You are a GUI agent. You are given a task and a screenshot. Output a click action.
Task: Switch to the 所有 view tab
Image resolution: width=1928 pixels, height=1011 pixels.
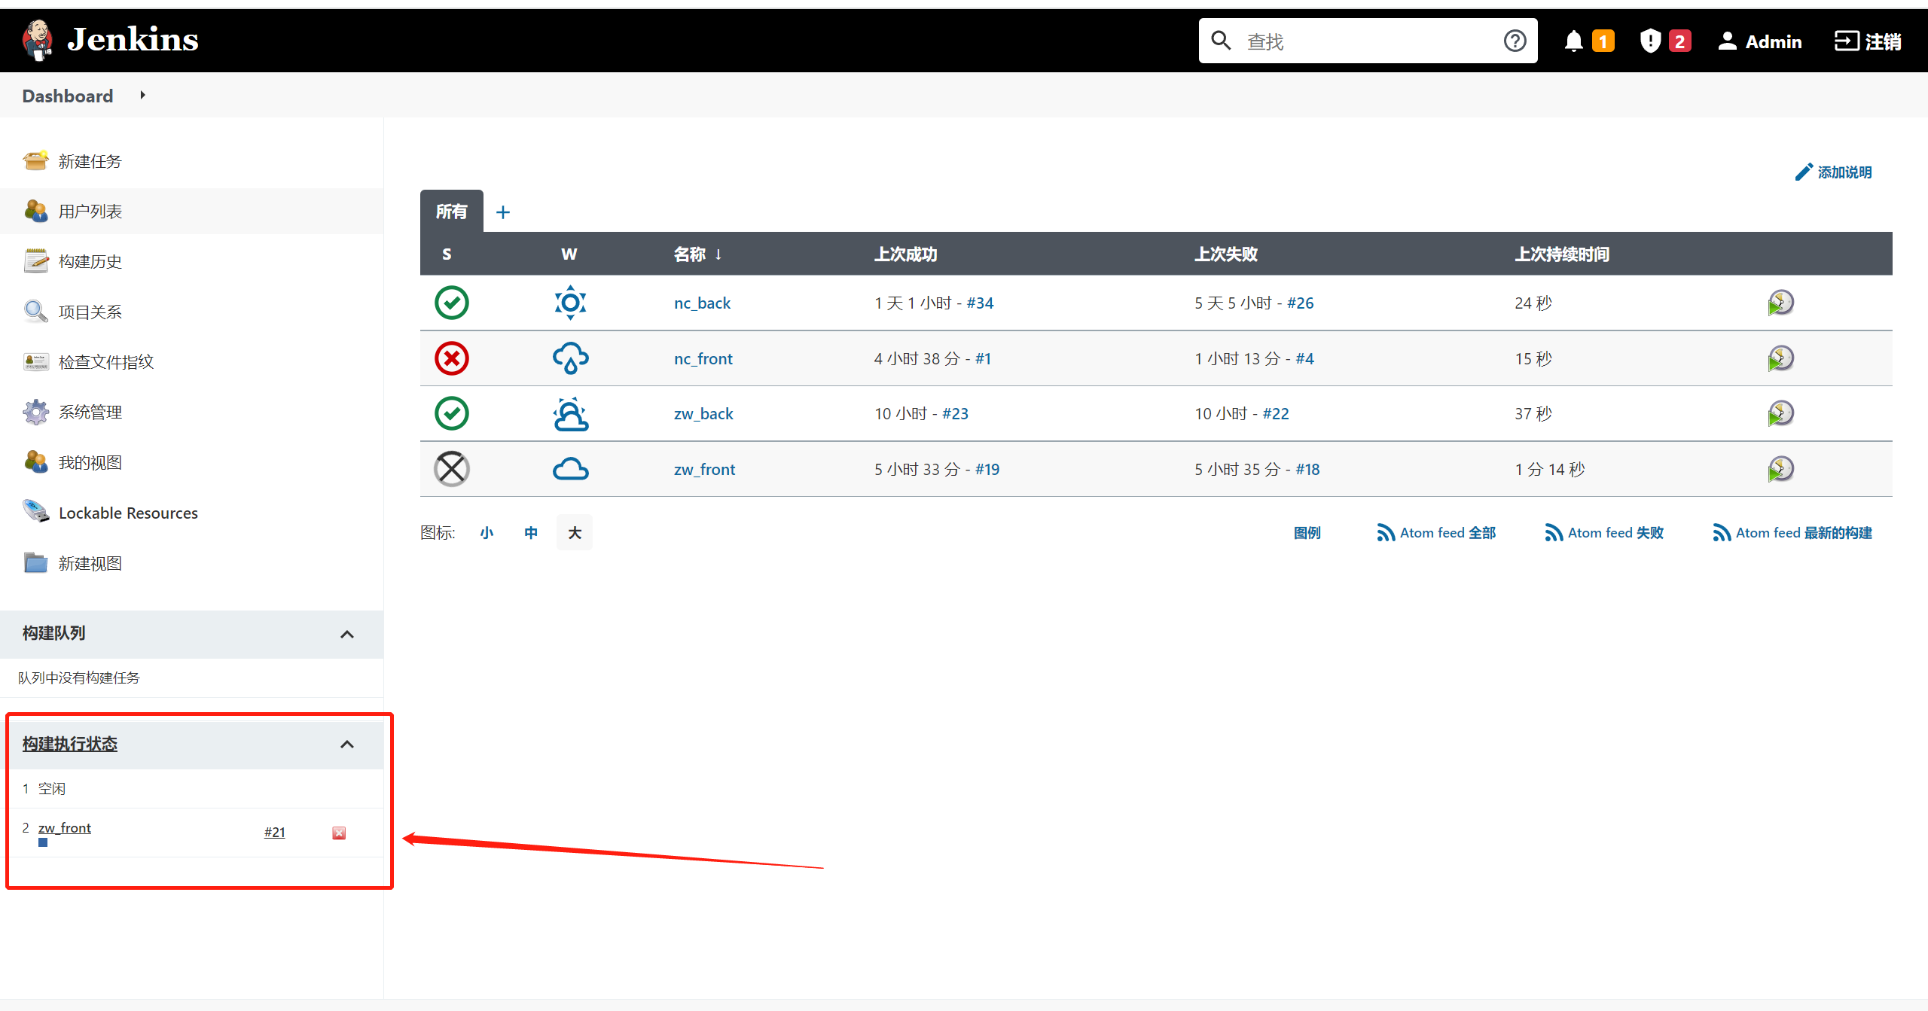coord(450,212)
